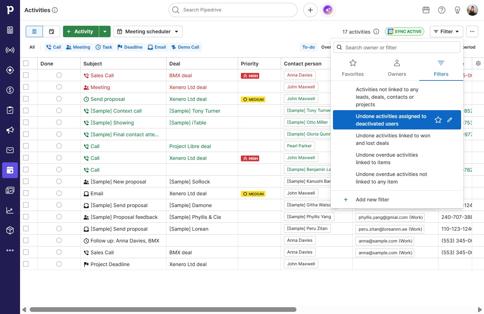Viewport: 484px width, 314px height.
Task: Click the green Activity button
Action: (x=81, y=31)
